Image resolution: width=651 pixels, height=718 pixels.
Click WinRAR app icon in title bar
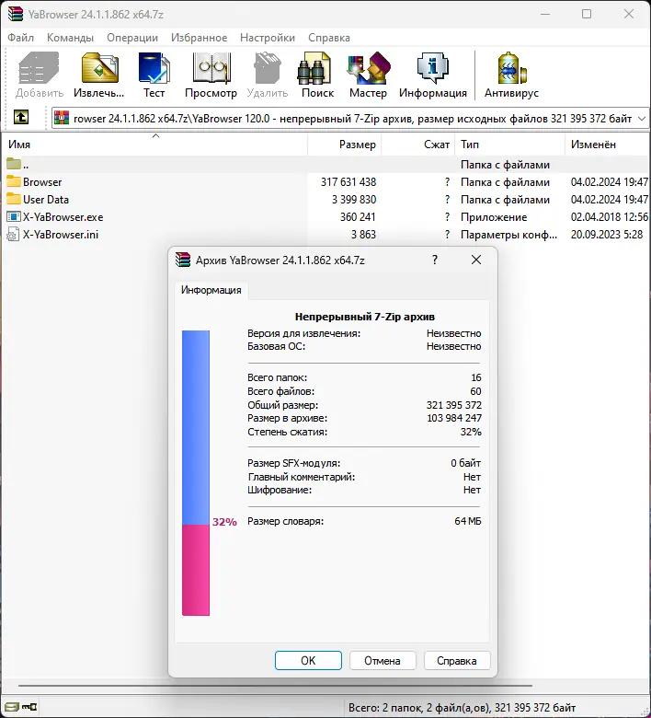16,14
